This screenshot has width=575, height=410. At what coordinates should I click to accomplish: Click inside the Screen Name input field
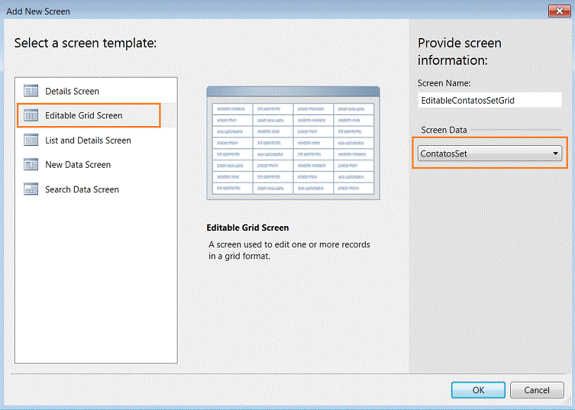(x=490, y=100)
